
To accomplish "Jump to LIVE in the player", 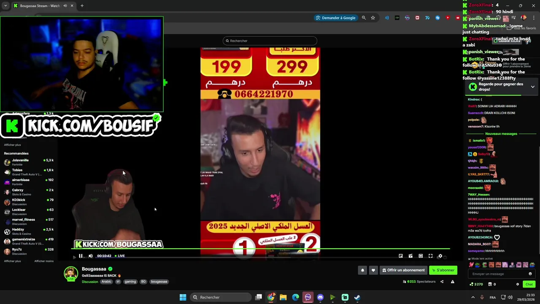I will [120, 256].
